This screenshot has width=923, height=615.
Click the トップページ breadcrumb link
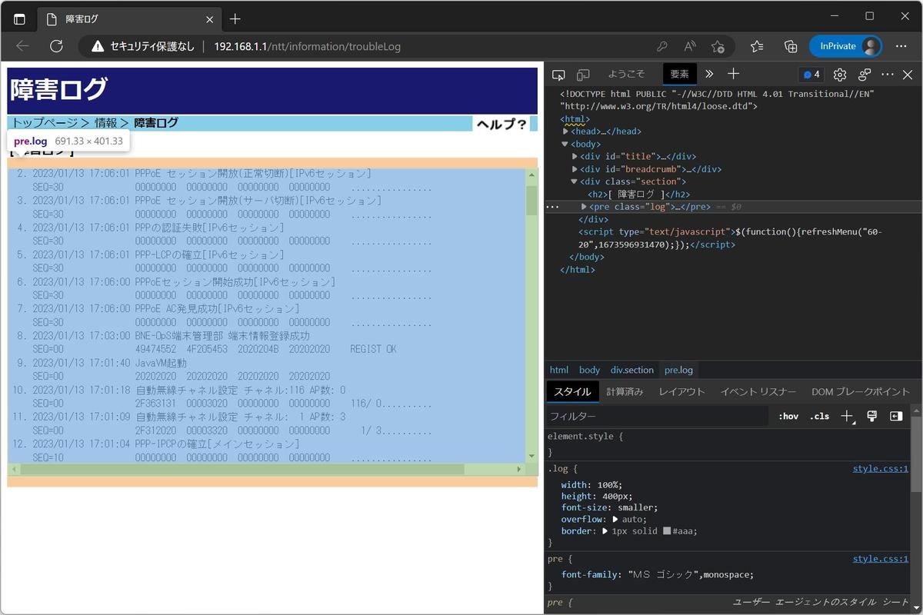[x=44, y=123]
